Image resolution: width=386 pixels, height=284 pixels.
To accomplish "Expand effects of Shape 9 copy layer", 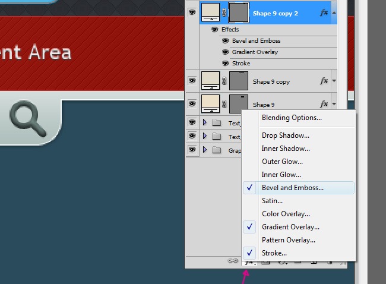I will tap(334, 81).
